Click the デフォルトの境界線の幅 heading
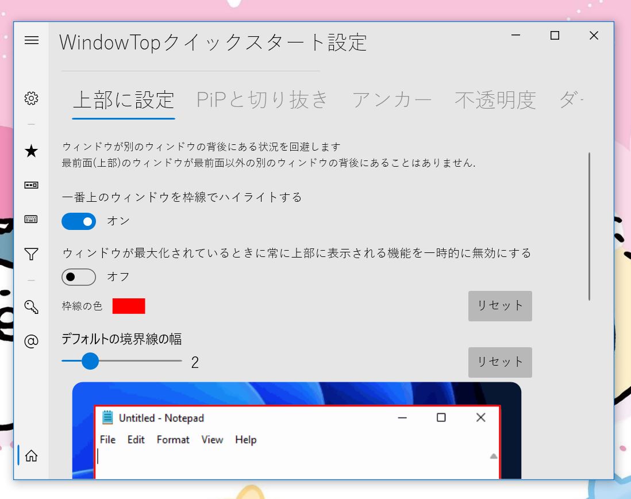This screenshot has width=631, height=499. [x=121, y=339]
